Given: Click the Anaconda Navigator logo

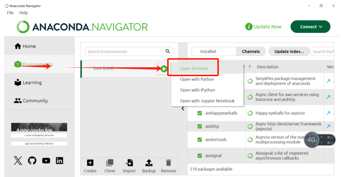Looking at the screenshot, I should [82, 27].
